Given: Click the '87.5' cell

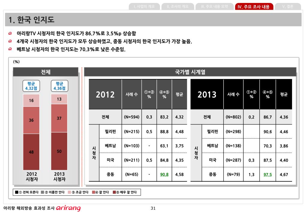Looking at the screenshot, I should (x=268, y=160).
